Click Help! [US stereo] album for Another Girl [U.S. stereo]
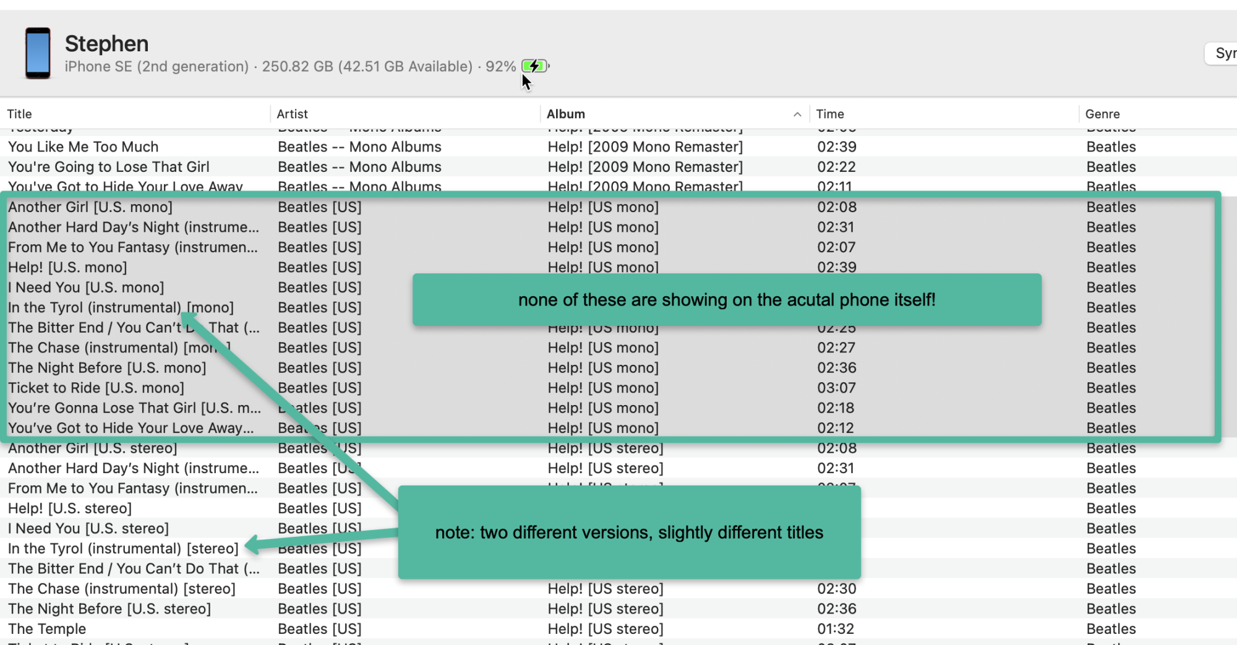The image size is (1237, 645). (x=606, y=448)
